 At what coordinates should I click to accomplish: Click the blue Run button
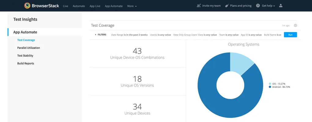[x=290, y=35]
